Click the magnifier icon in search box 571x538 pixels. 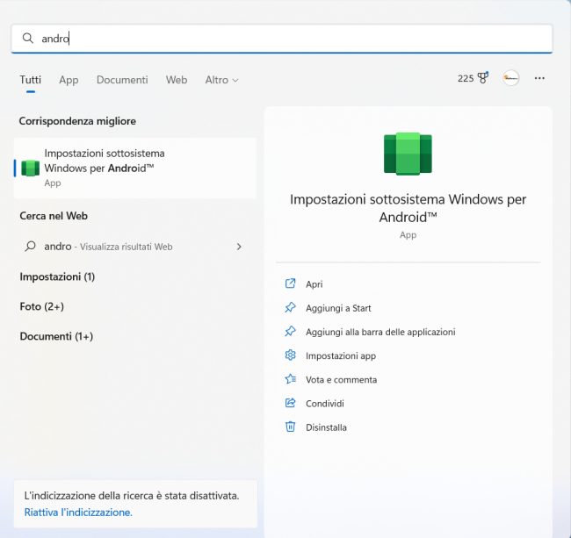pyautogui.click(x=28, y=38)
